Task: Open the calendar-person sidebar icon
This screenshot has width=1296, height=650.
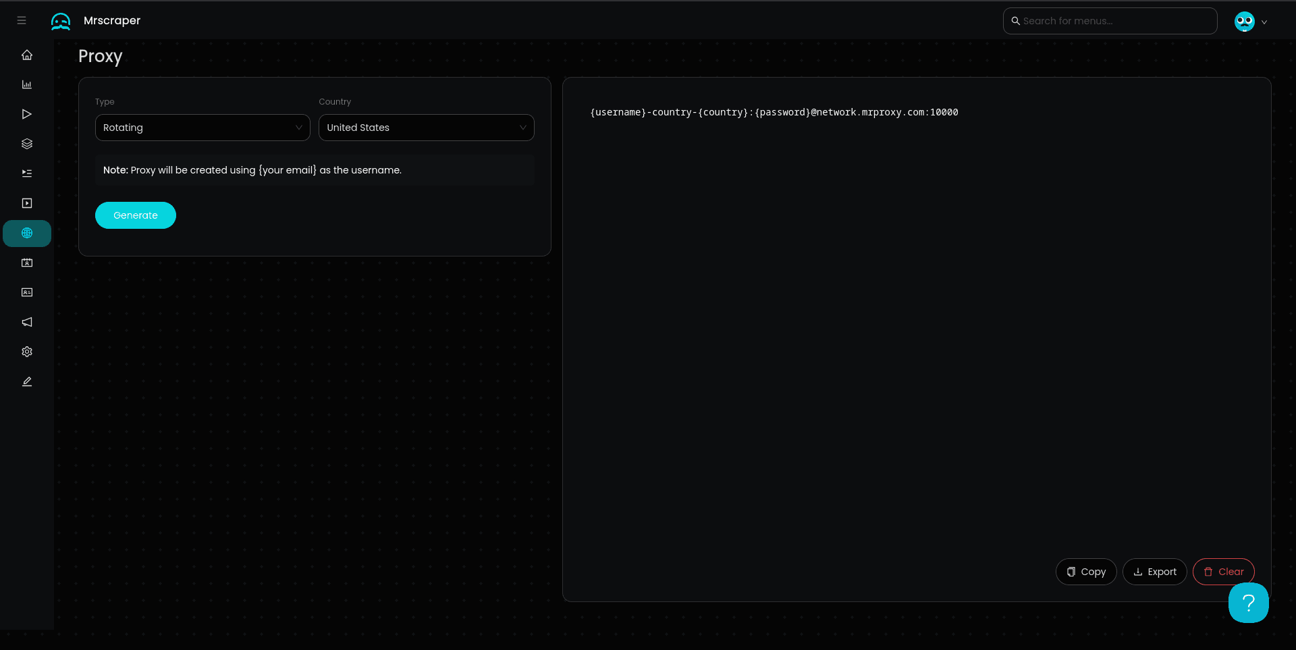Action: tap(27, 263)
